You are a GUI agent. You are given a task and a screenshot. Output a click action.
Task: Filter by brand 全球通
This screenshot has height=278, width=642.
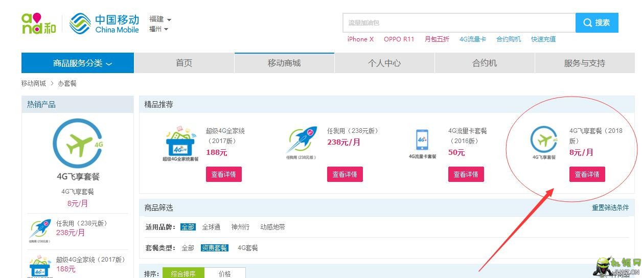pos(211,227)
